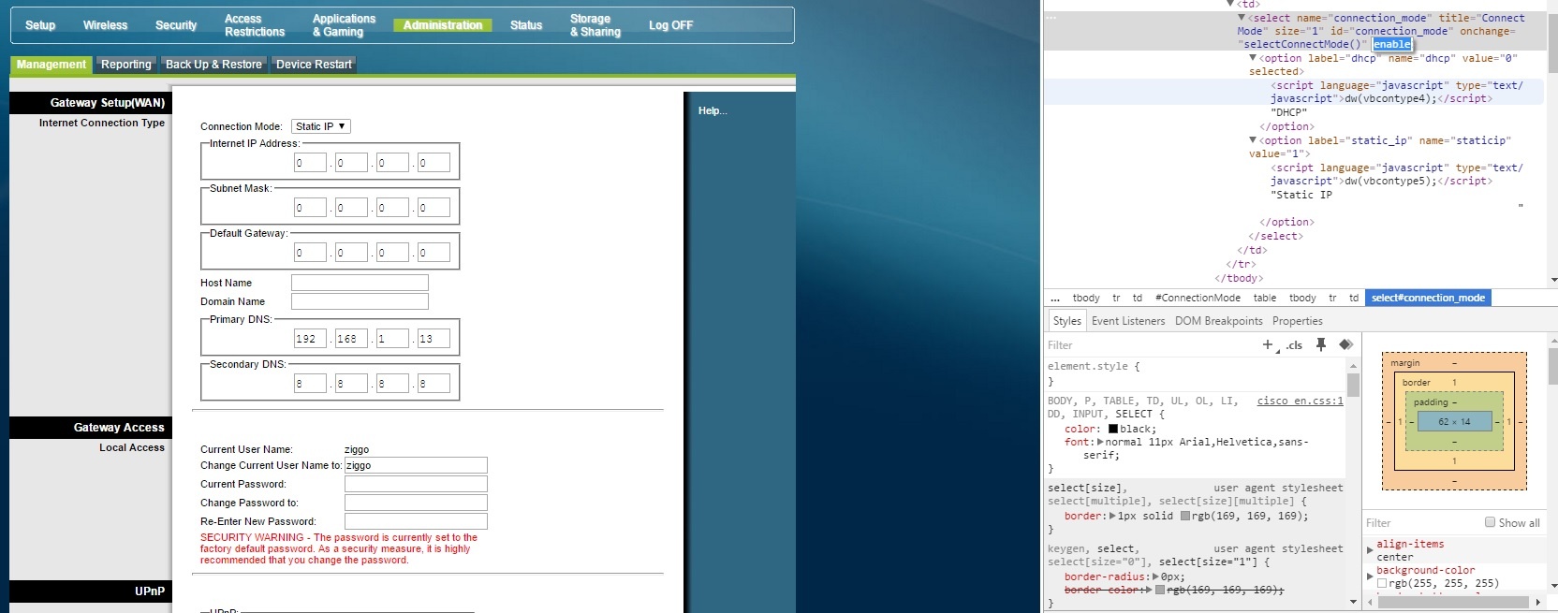Select select#connection_mode breadcrumb item
Viewport: 1558px width, 613px height.
[1428, 299]
